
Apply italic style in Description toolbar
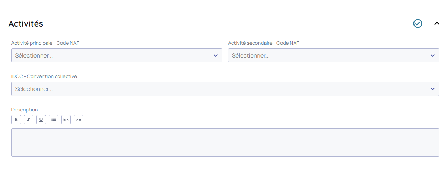coord(29,120)
